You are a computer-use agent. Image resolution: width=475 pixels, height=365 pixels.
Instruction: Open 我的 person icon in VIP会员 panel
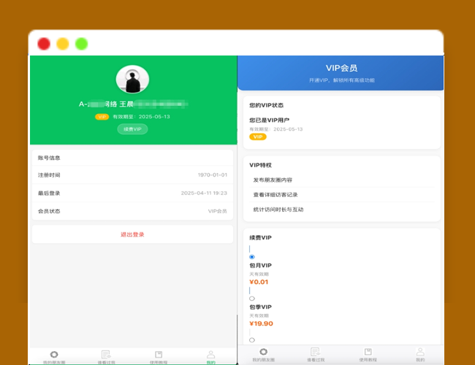tap(420, 352)
